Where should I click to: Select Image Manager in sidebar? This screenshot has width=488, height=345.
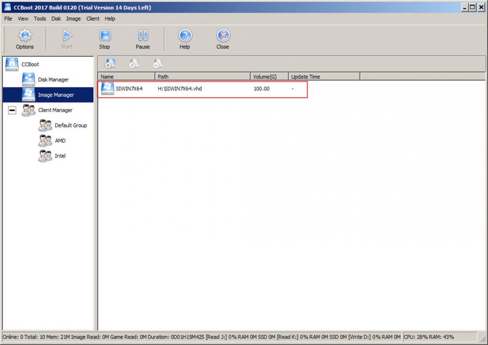56,95
